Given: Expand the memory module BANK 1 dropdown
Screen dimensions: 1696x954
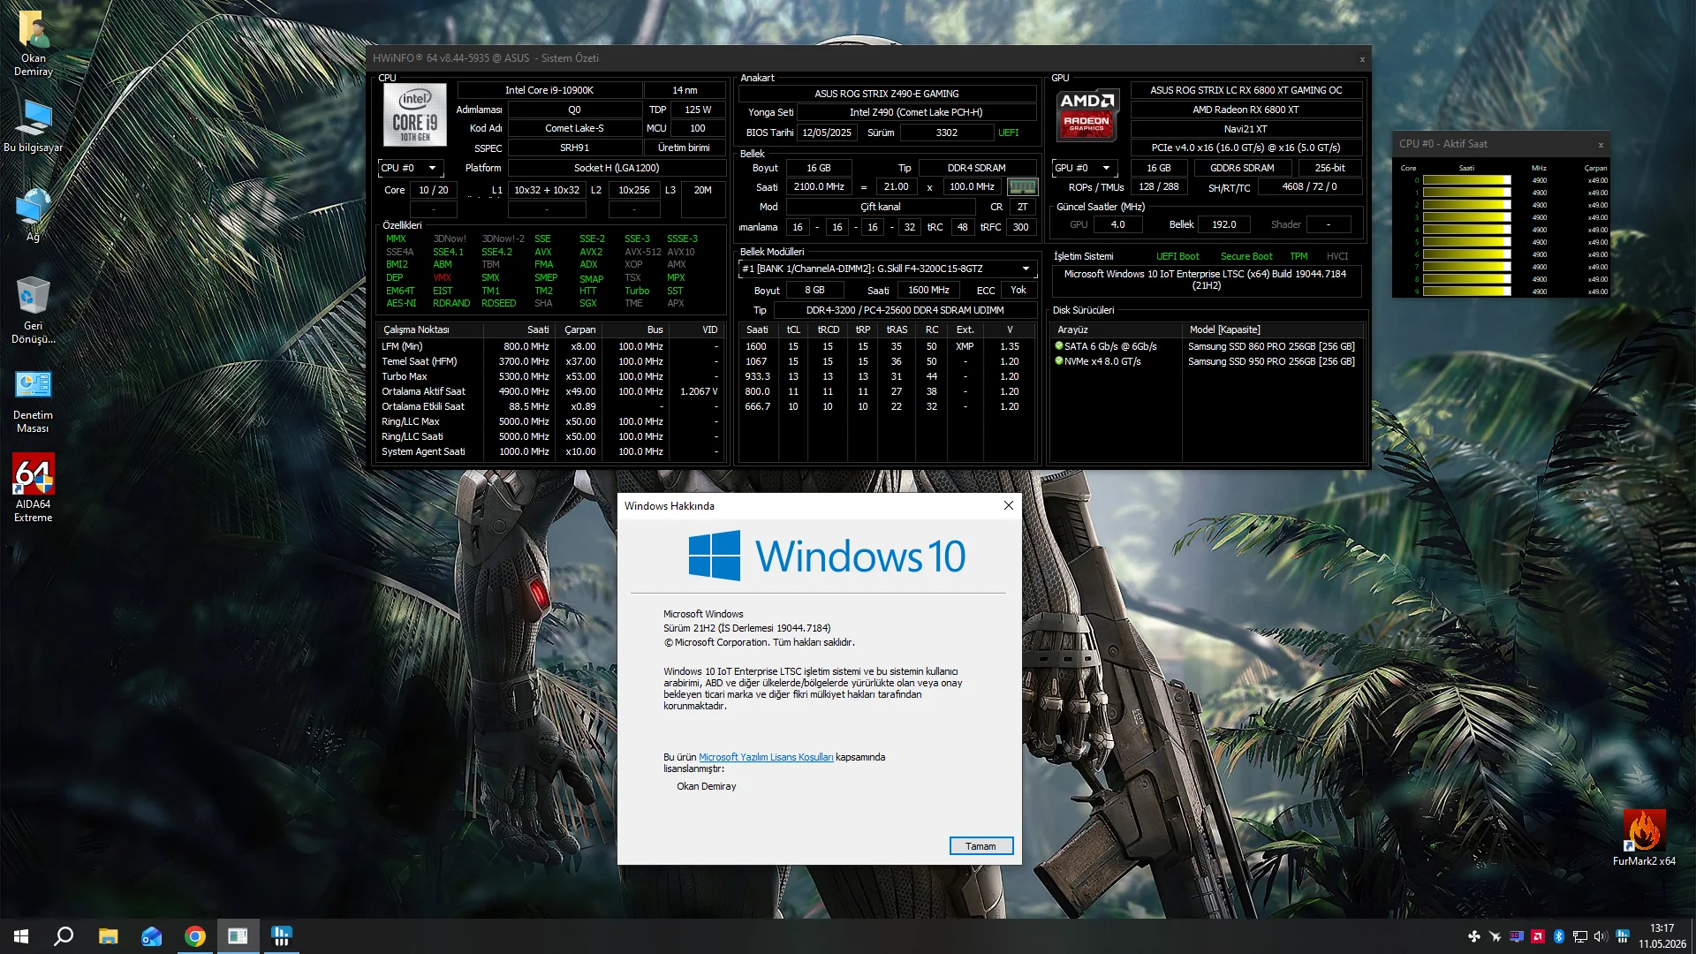Looking at the screenshot, I should [887, 269].
